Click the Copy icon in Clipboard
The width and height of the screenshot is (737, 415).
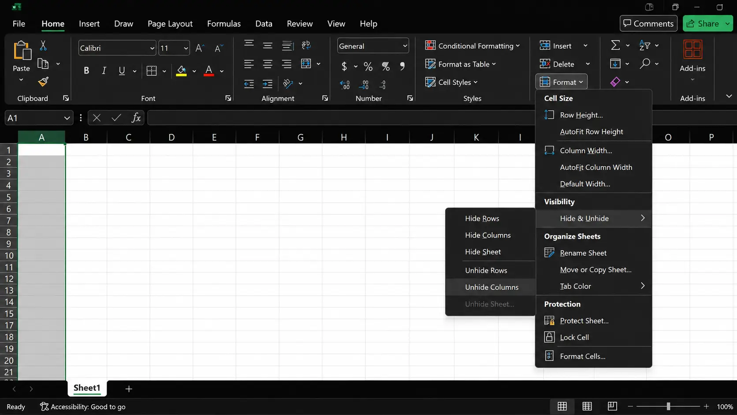tap(43, 64)
